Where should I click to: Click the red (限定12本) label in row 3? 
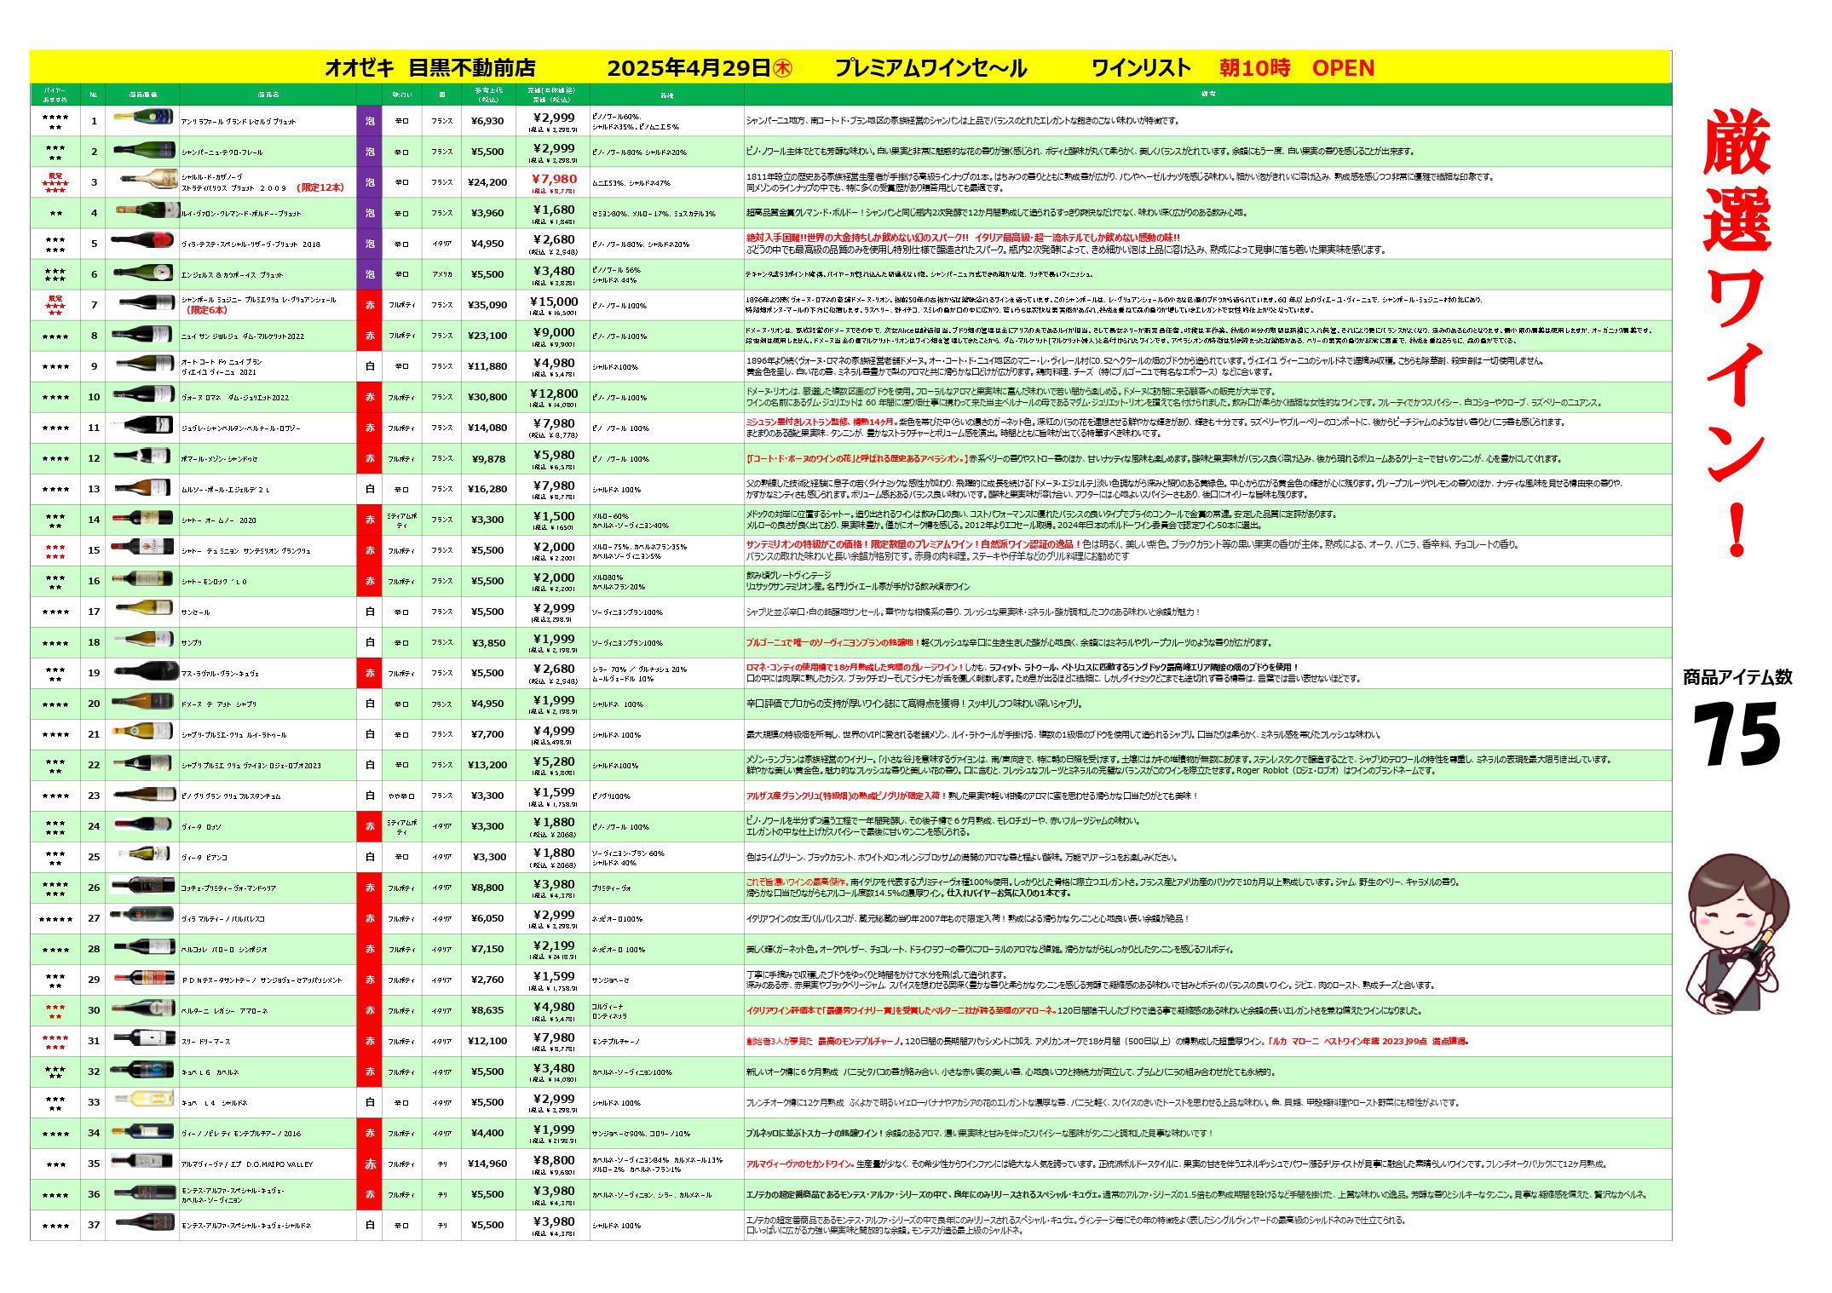coord(320,187)
